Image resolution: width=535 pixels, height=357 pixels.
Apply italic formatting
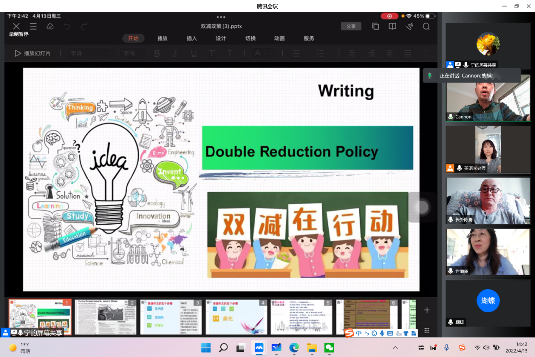[175, 53]
